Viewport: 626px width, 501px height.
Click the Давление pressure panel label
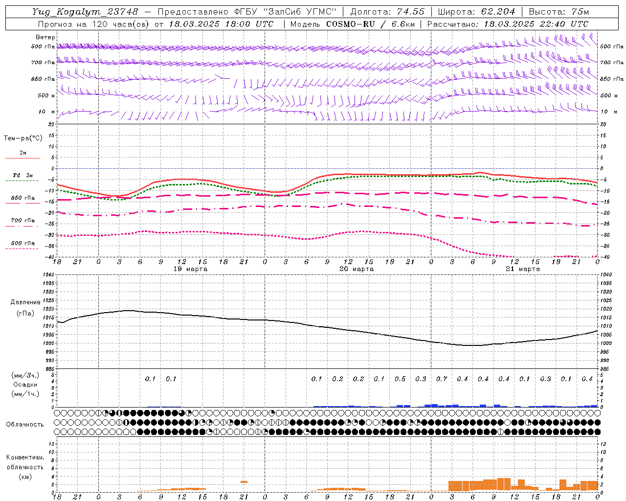click(x=25, y=302)
